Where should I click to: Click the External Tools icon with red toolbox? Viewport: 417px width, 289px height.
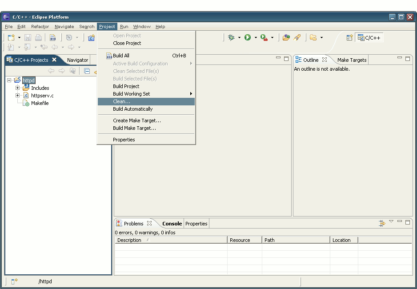tap(264, 37)
